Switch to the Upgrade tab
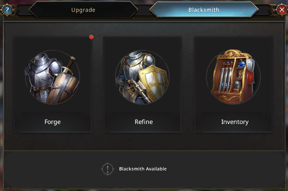Viewport: 288px width, 191px height. click(x=83, y=10)
